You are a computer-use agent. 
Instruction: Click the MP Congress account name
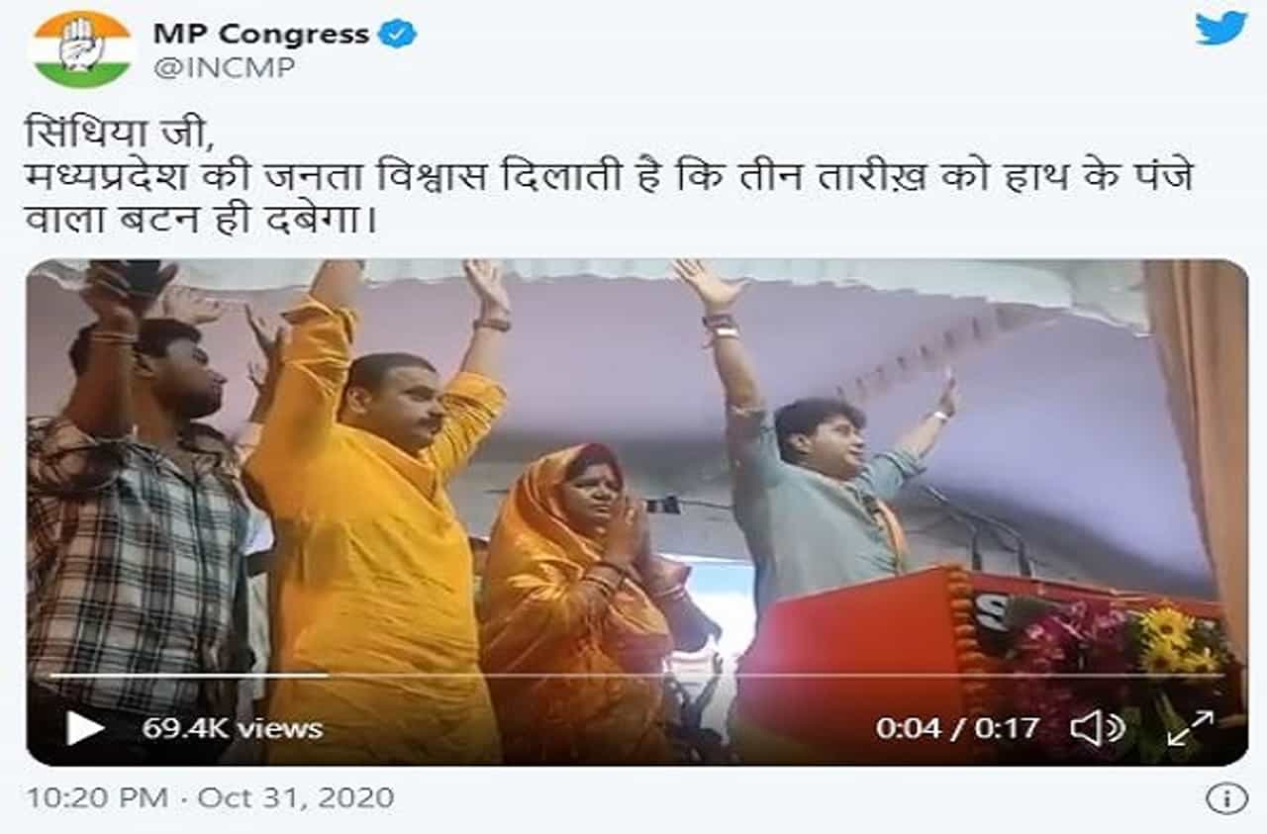(x=261, y=33)
